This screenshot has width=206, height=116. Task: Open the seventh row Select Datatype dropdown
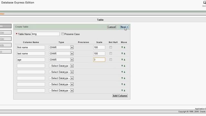(61, 84)
